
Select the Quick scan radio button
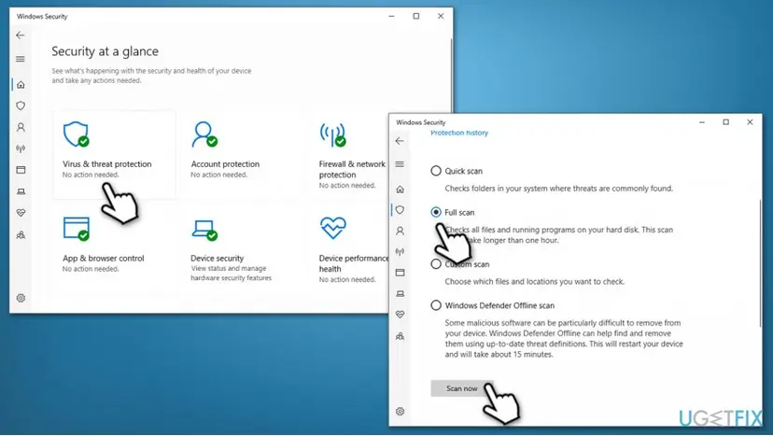(x=436, y=171)
